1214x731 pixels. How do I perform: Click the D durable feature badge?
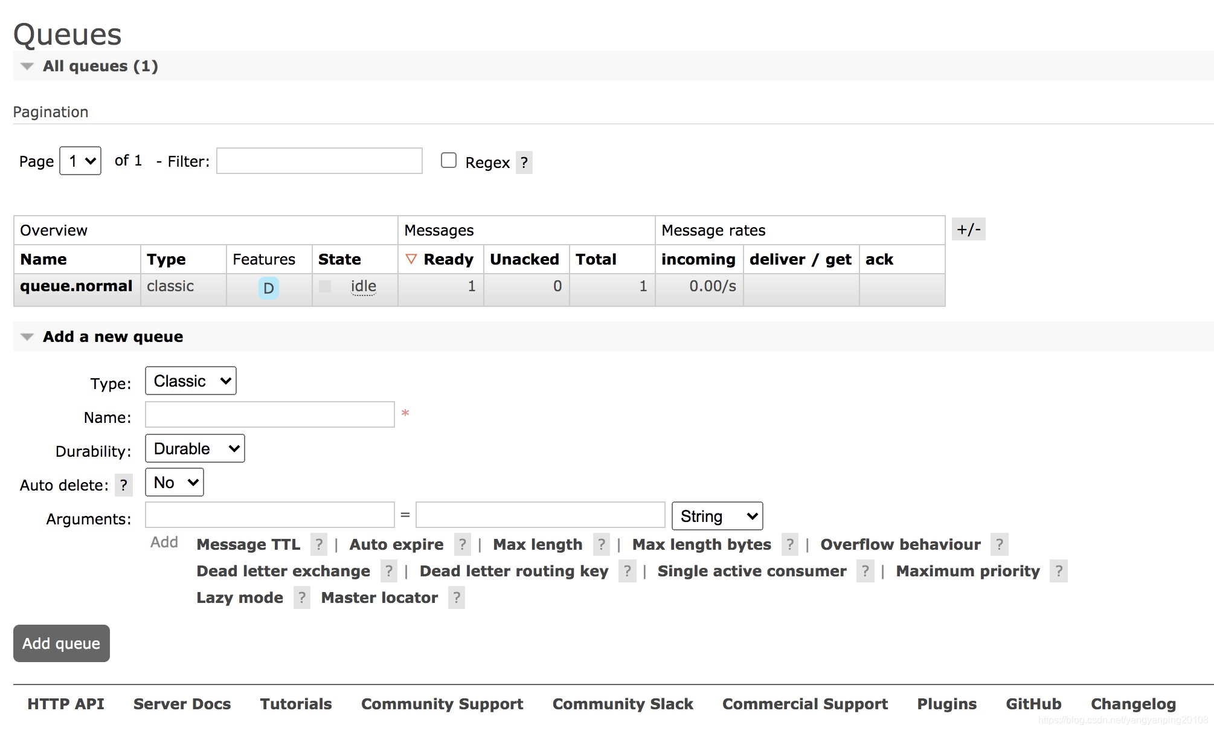pos(269,288)
